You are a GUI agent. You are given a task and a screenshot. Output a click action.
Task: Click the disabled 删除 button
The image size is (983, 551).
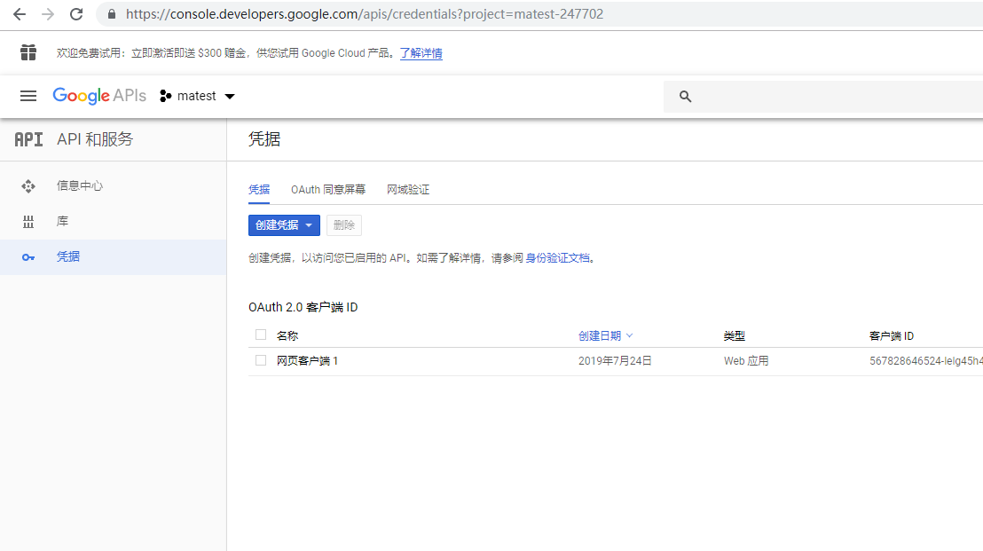click(x=344, y=225)
